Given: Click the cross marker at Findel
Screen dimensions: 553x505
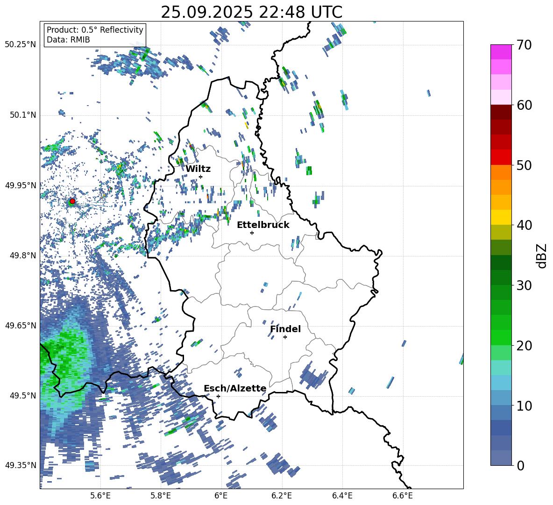Looking at the screenshot, I should pos(285,337).
